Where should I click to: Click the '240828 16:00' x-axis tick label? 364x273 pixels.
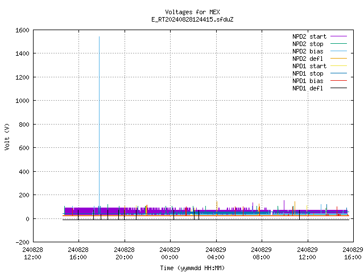point(78,253)
